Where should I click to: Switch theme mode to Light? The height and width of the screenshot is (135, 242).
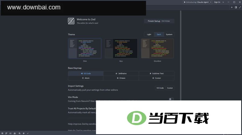click(149, 35)
